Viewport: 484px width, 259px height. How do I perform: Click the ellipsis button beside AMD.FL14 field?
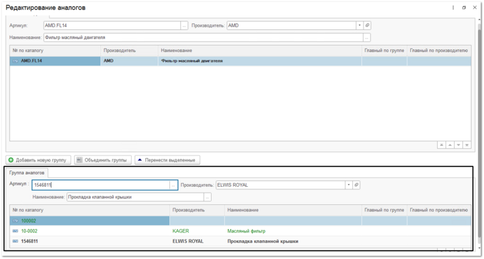coord(184,25)
